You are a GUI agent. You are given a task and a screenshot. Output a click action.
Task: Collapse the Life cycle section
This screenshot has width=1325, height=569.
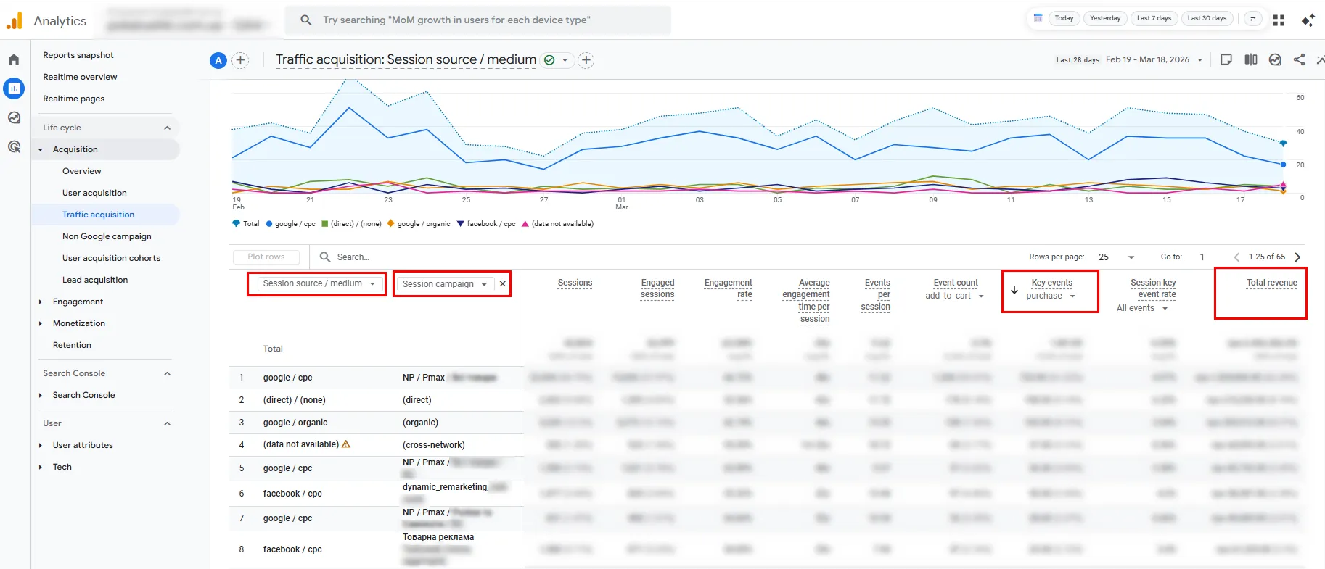(x=167, y=128)
